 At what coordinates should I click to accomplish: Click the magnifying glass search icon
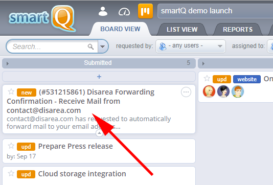[90, 47]
